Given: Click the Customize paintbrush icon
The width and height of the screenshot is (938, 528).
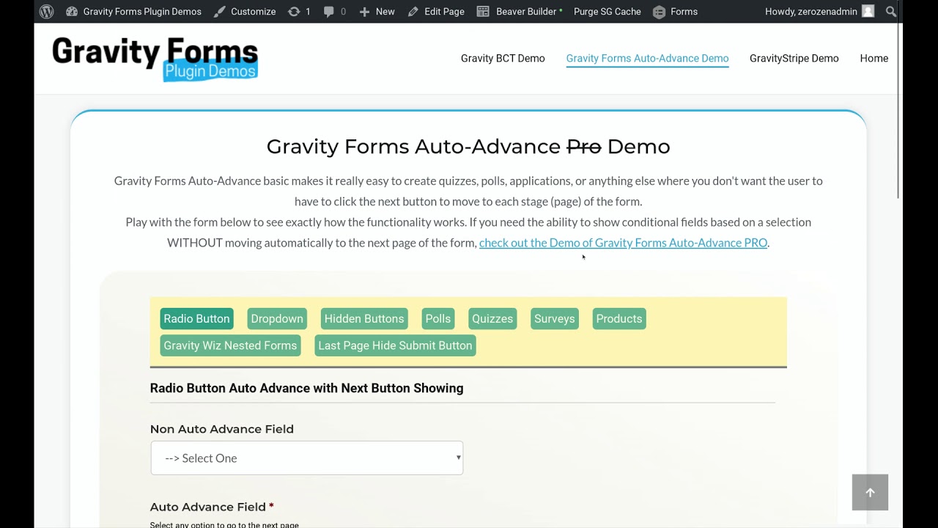Looking at the screenshot, I should coord(219,12).
